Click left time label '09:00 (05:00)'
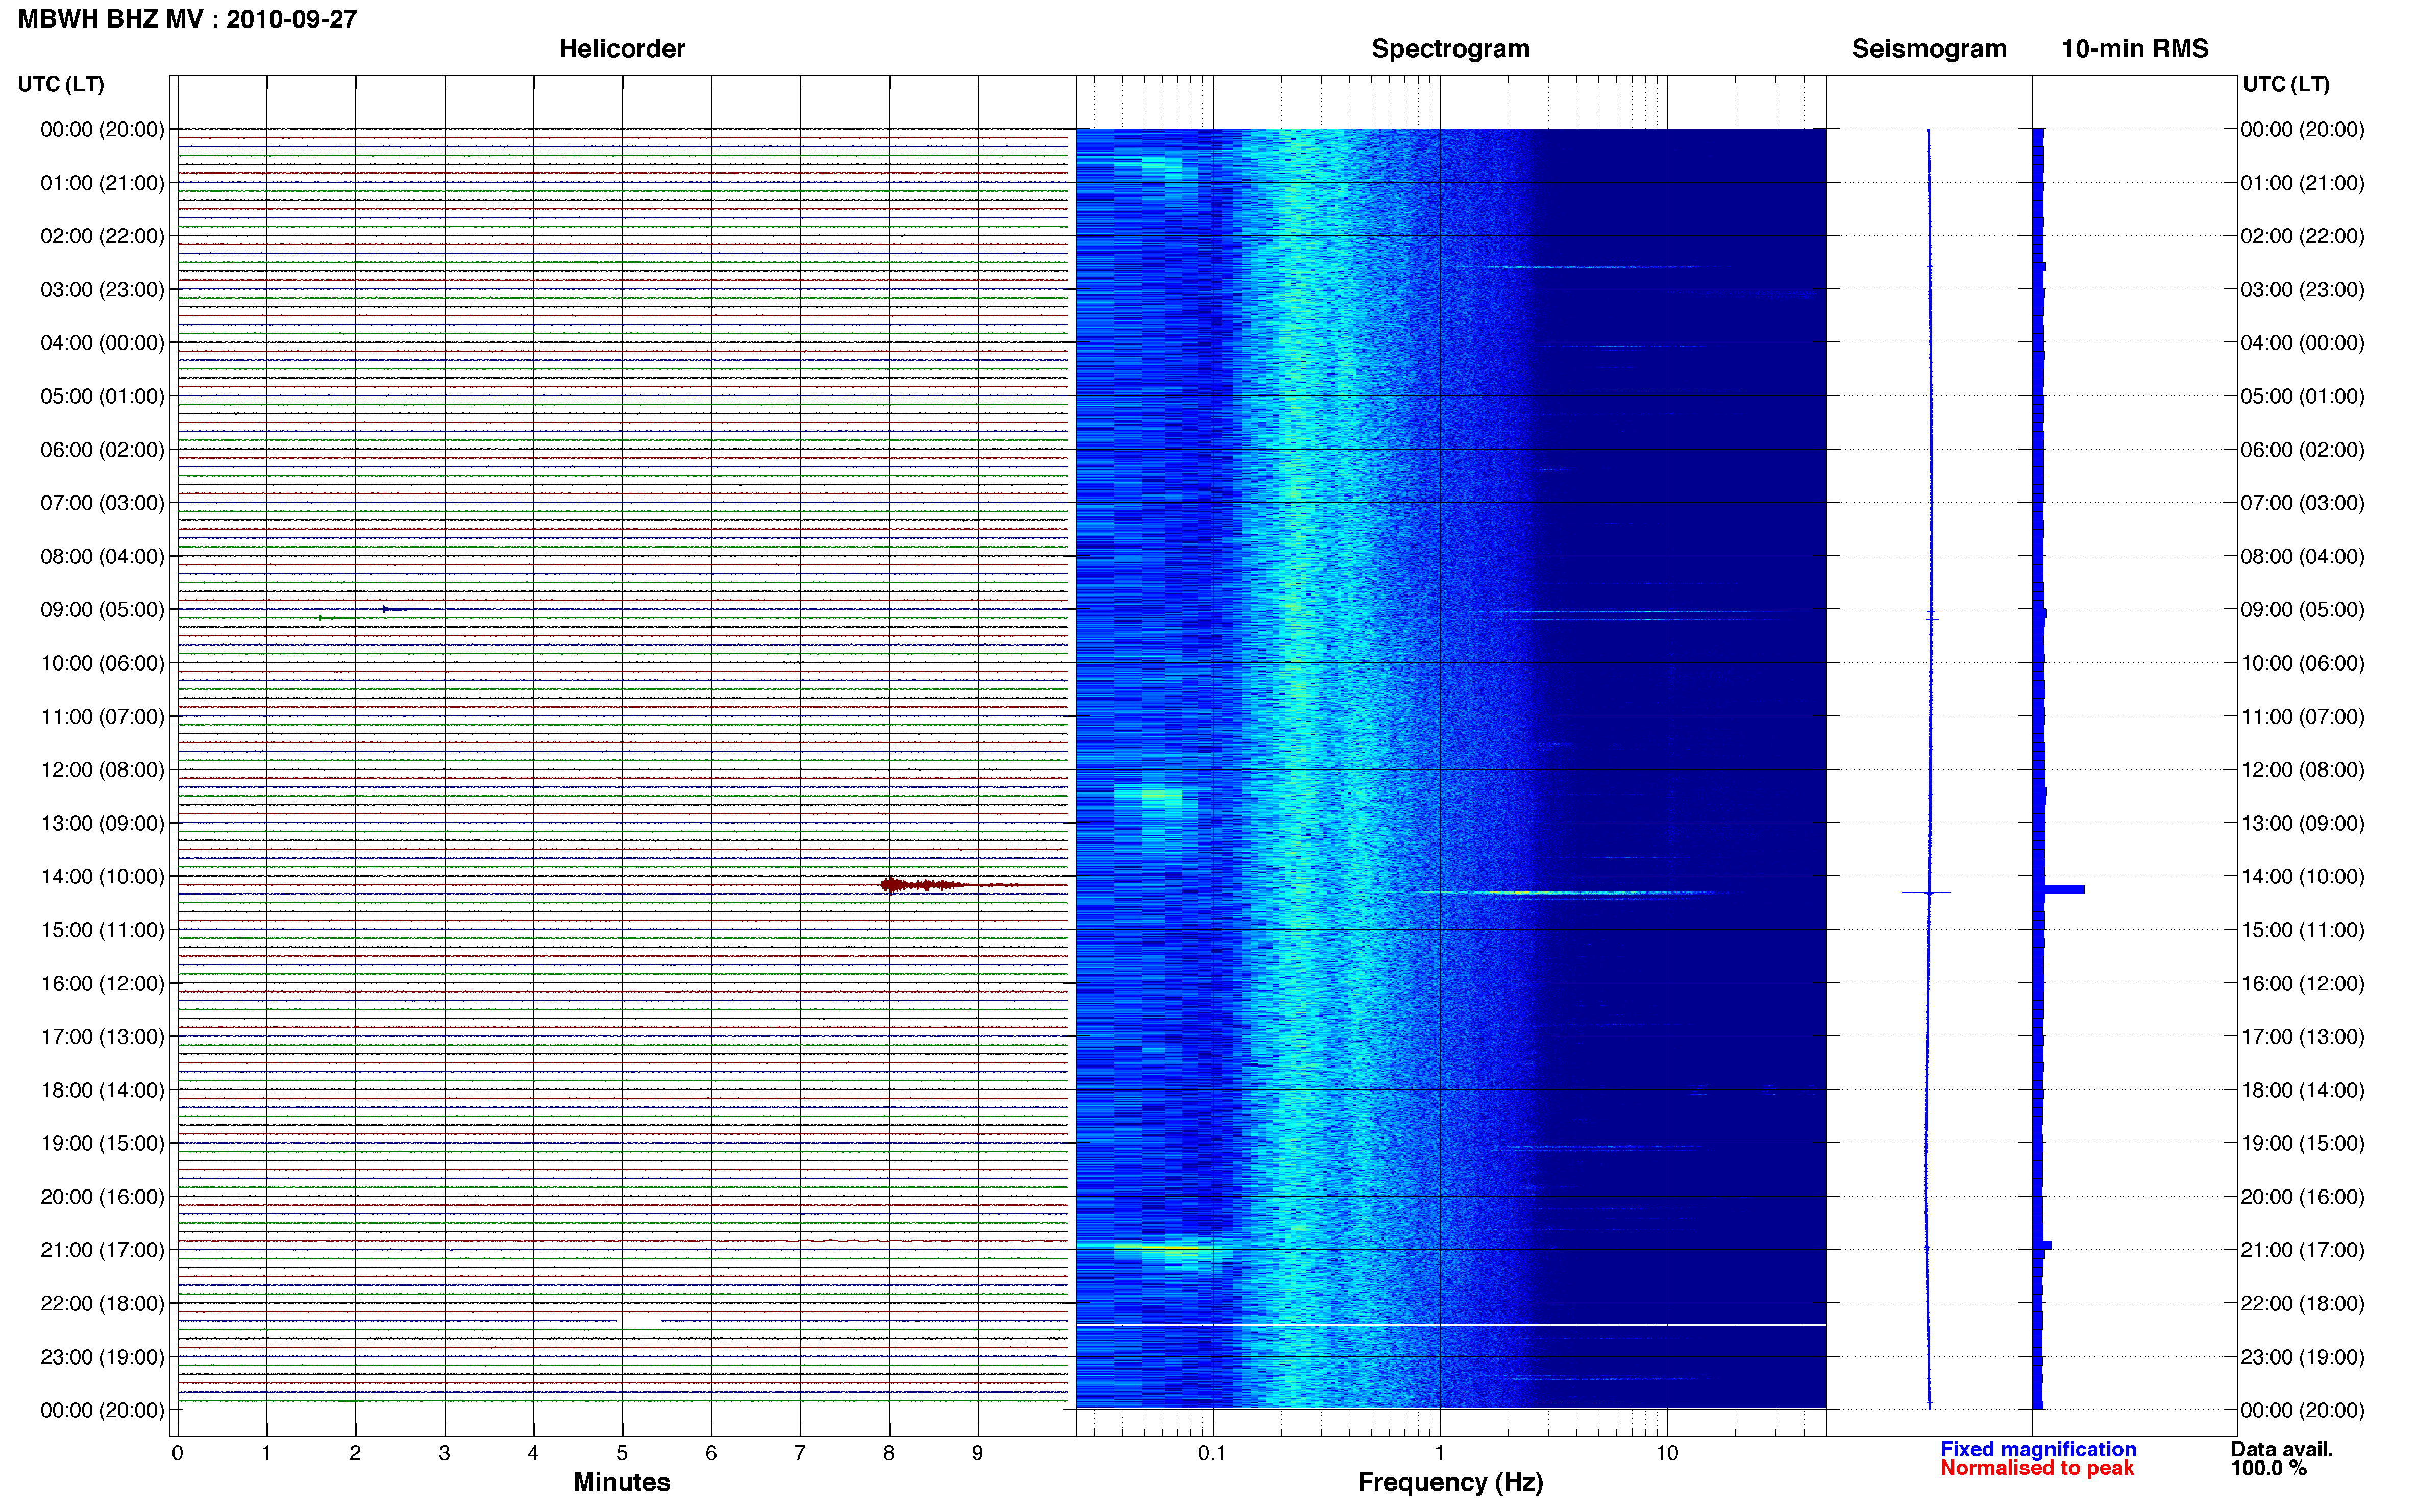2419x1512 pixels. pos(102,609)
